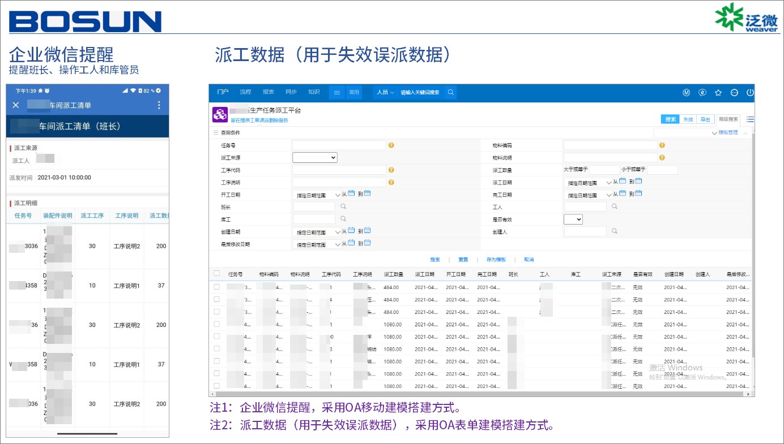Click the M icon in top bar
Screen dimensions: 784x444
(x=686, y=92)
